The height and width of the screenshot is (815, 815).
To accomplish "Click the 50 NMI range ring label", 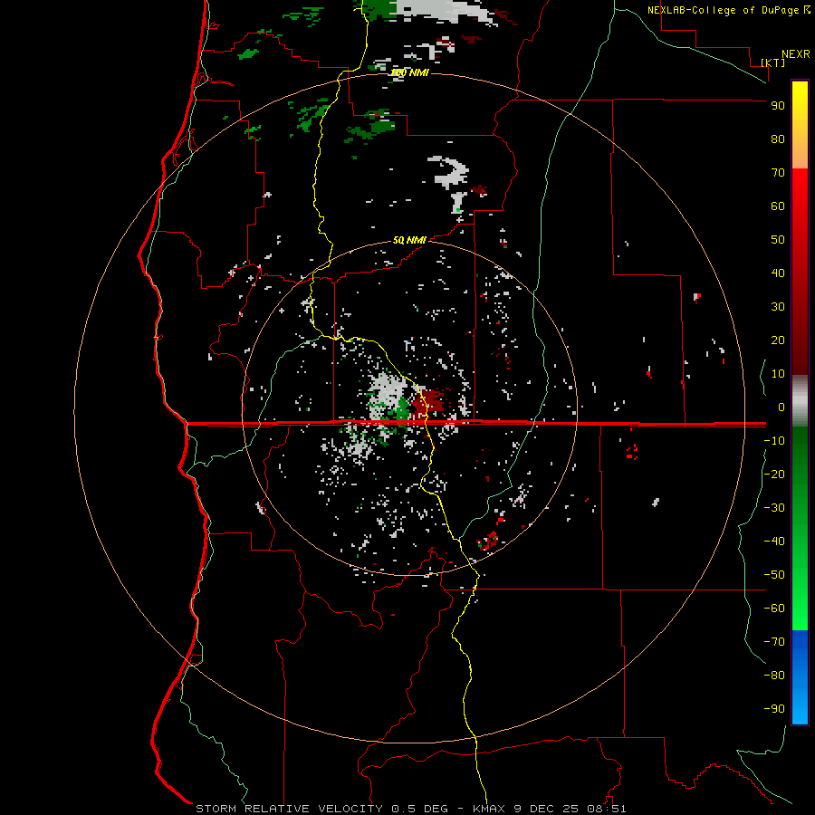I will pyautogui.click(x=409, y=240).
